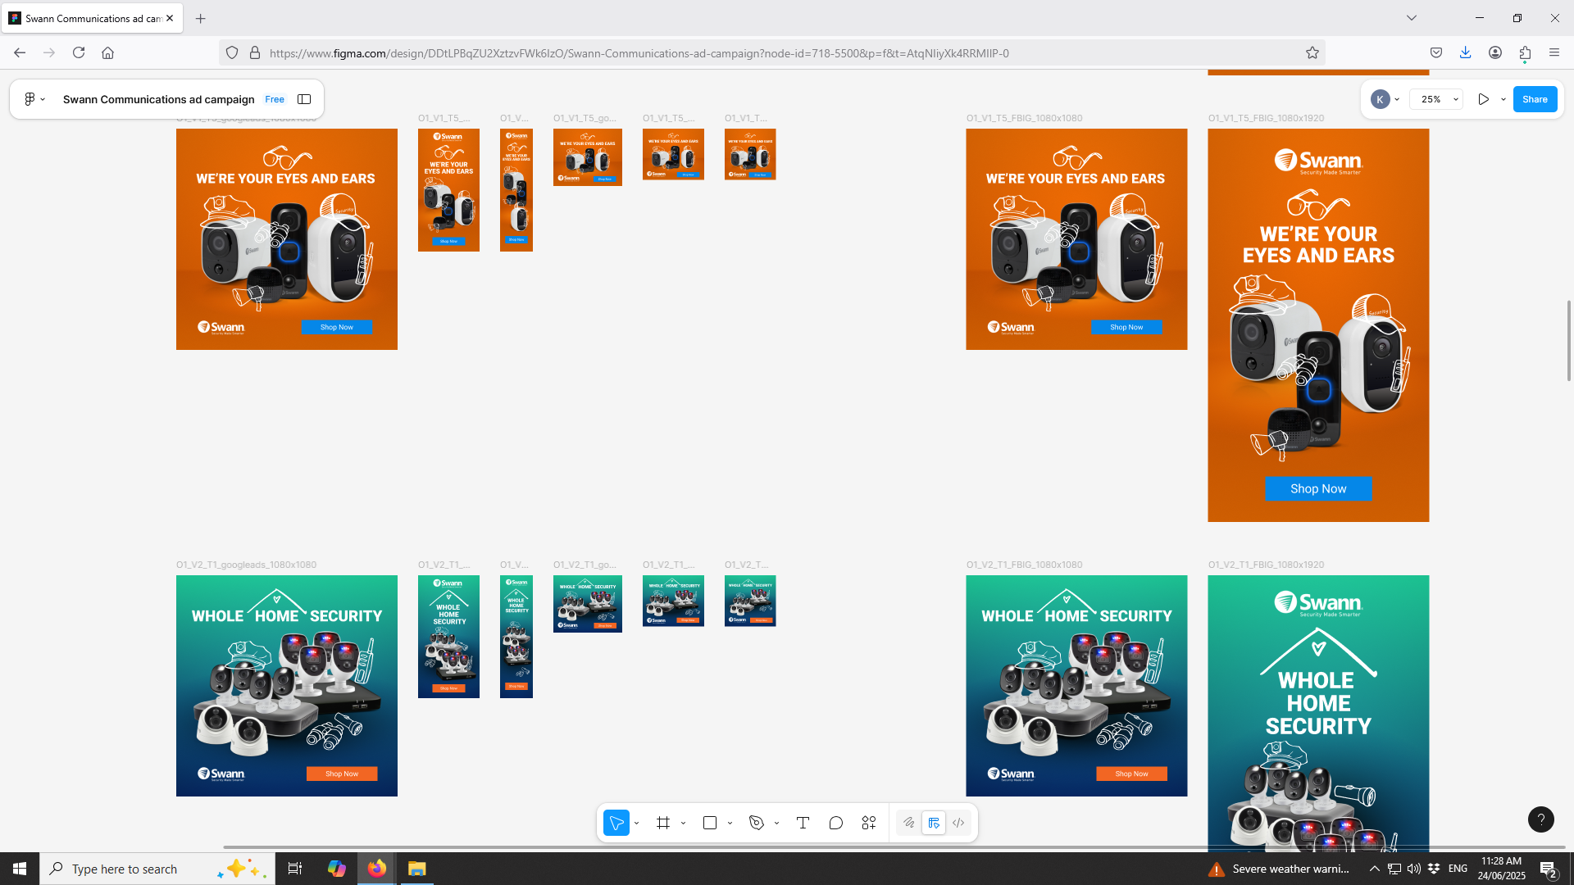The image size is (1574, 885).
Task: Click the Share button
Action: pyautogui.click(x=1535, y=99)
